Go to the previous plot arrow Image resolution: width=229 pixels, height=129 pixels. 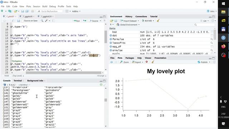click(112, 62)
